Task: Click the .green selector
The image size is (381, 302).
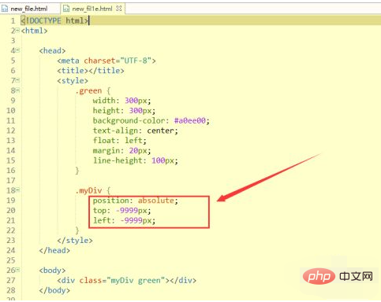Action: [x=88, y=90]
